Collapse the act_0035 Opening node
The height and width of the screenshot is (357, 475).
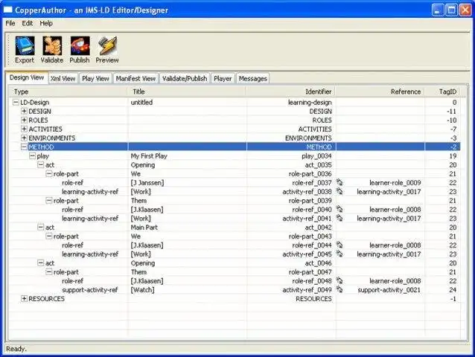(41, 164)
